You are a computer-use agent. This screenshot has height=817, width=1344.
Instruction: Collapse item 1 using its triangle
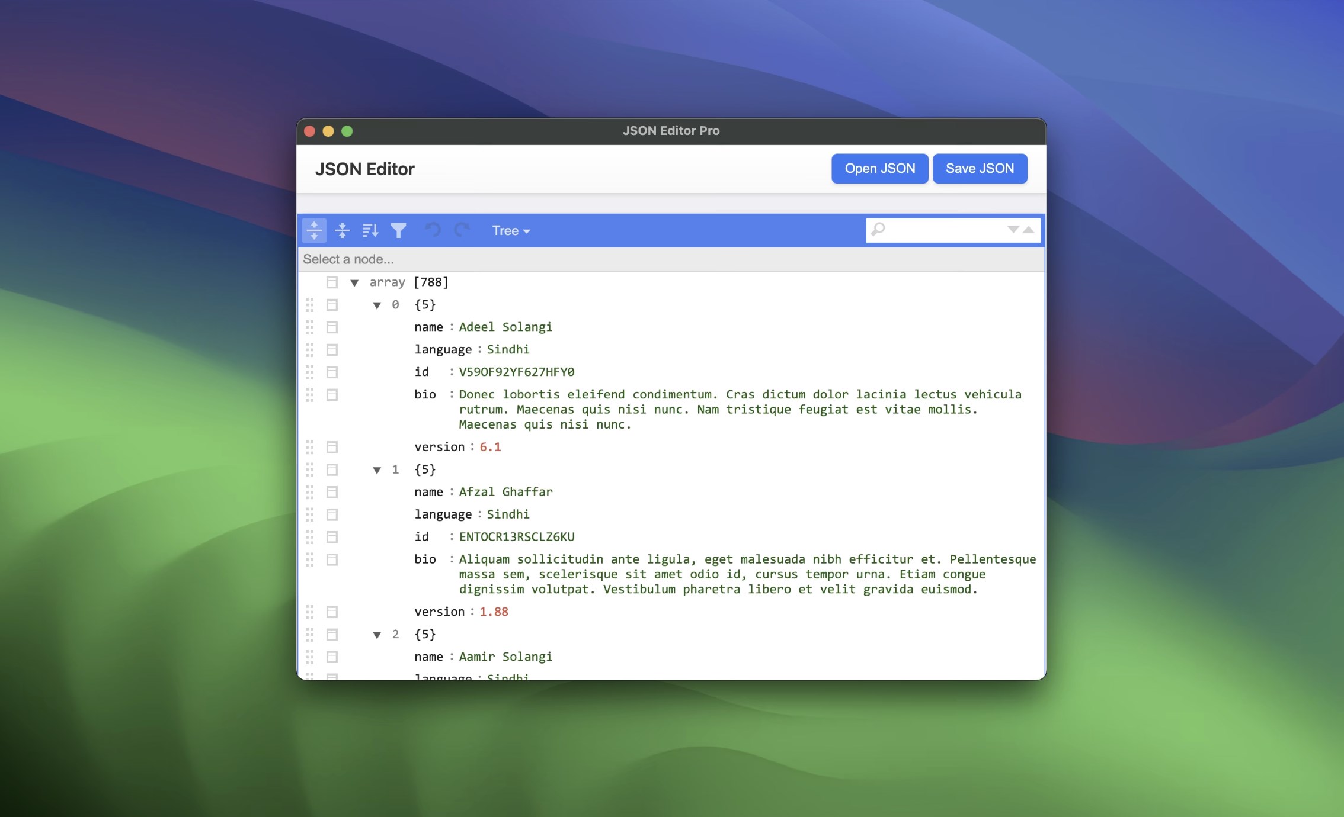(377, 469)
